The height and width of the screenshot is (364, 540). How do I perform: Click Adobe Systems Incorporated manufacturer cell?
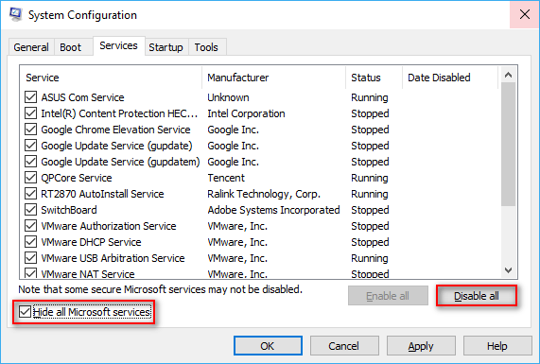pyautogui.click(x=273, y=210)
